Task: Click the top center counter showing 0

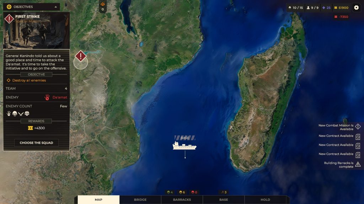Action: pyautogui.click(x=103, y=7)
